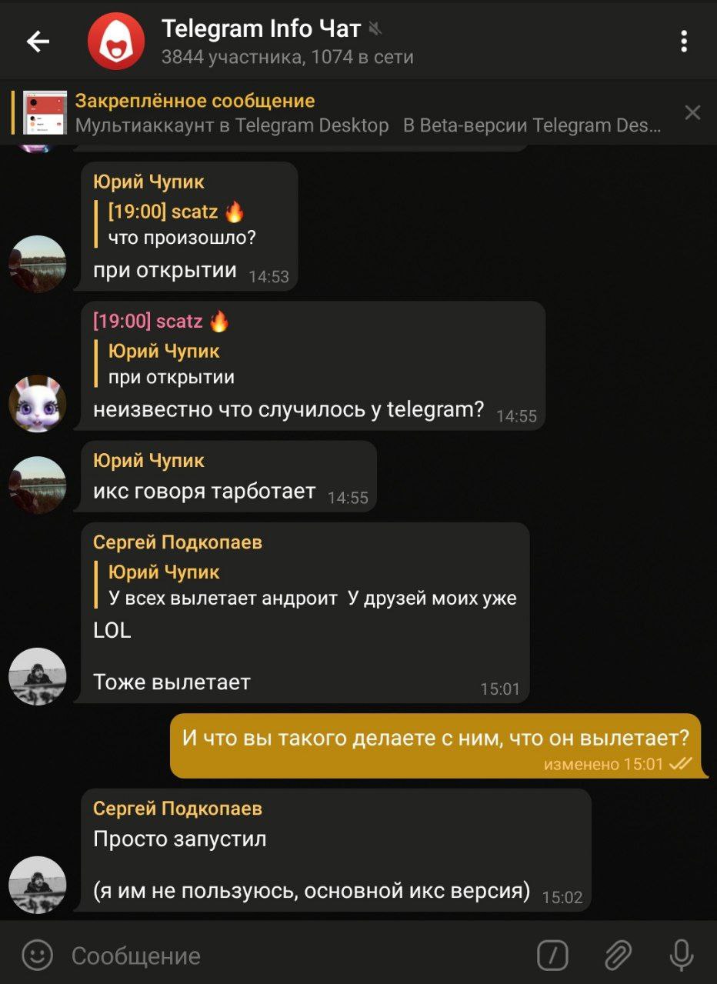
Task: Tap Юрий Чупик avatar beside 'икс говоря тарботает'
Action: tap(37, 485)
